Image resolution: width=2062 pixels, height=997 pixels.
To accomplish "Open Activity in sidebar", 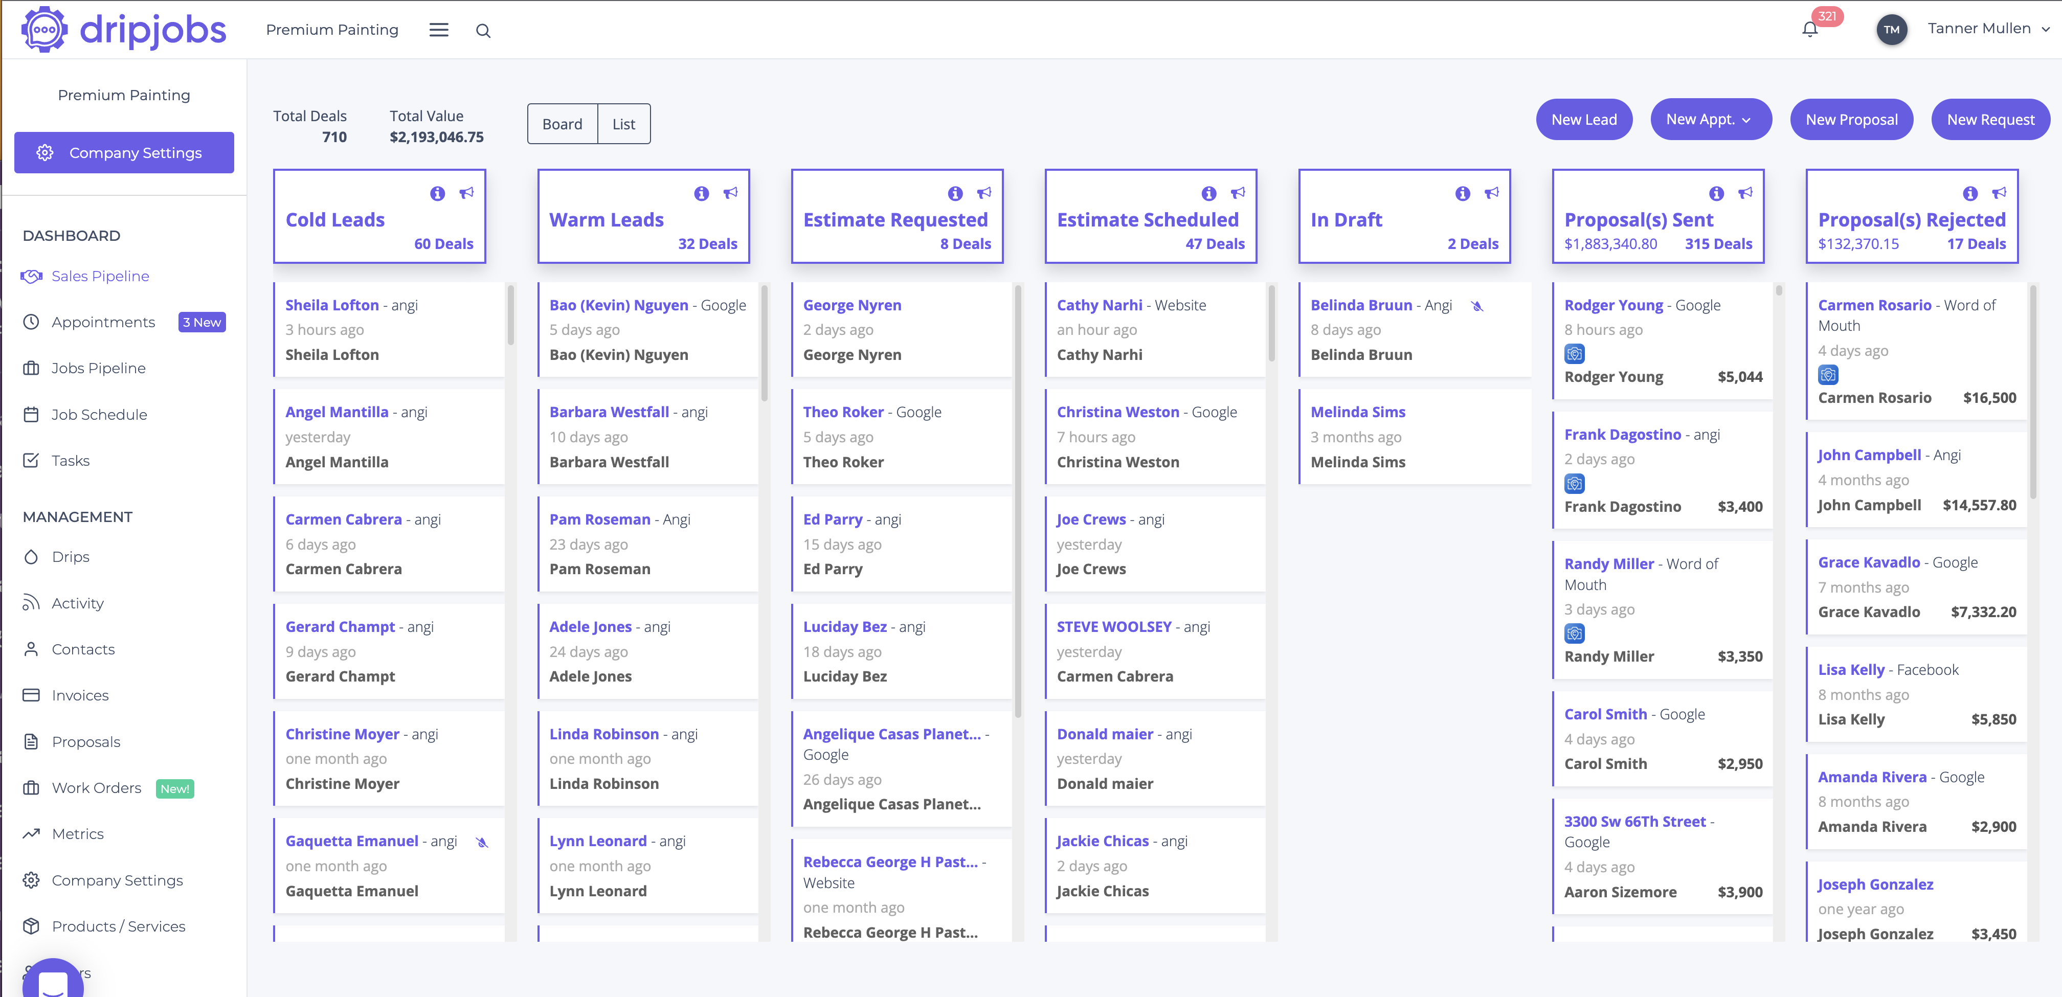I will [78, 602].
